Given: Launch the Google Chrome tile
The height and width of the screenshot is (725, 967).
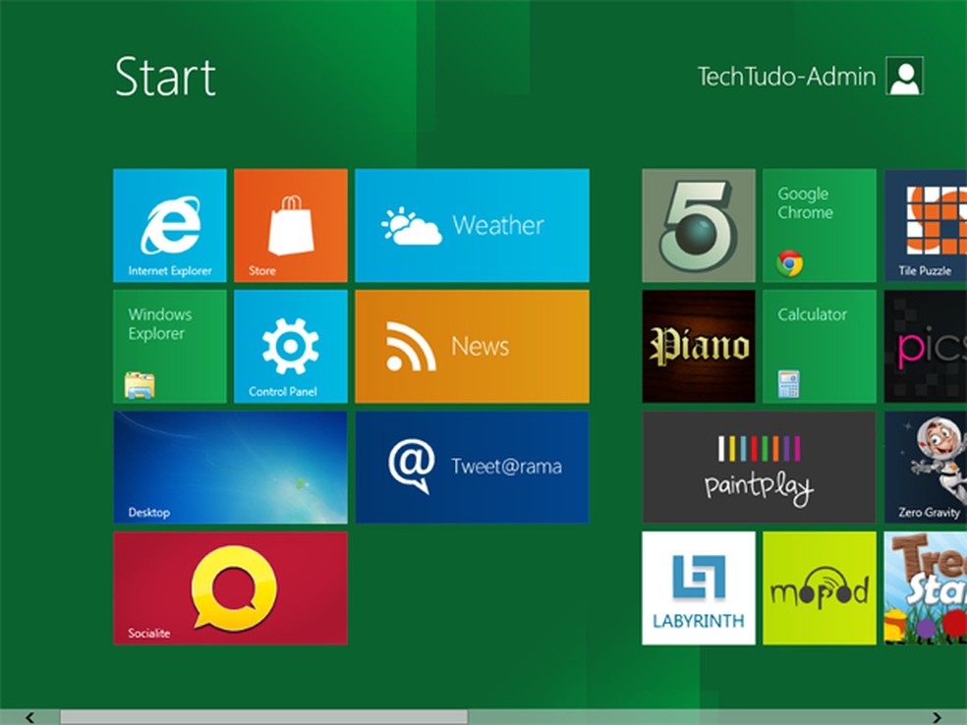Looking at the screenshot, I should 819,225.
